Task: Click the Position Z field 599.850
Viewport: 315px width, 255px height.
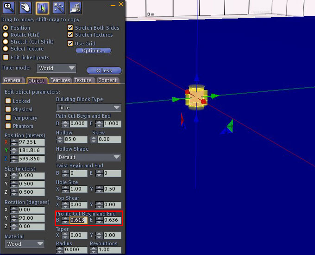Action: 31,159
